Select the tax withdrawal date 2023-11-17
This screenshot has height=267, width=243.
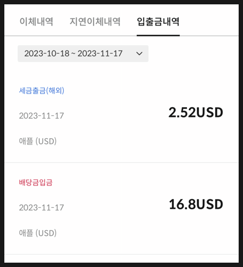[x=41, y=116]
